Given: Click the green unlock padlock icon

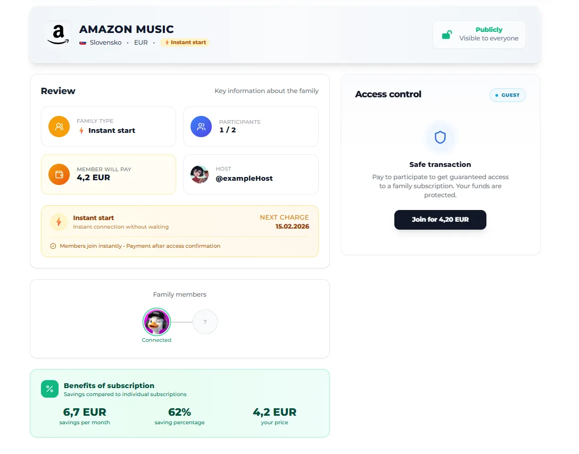Looking at the screenshot, I should pyautogui.click(x=447, y=35).
